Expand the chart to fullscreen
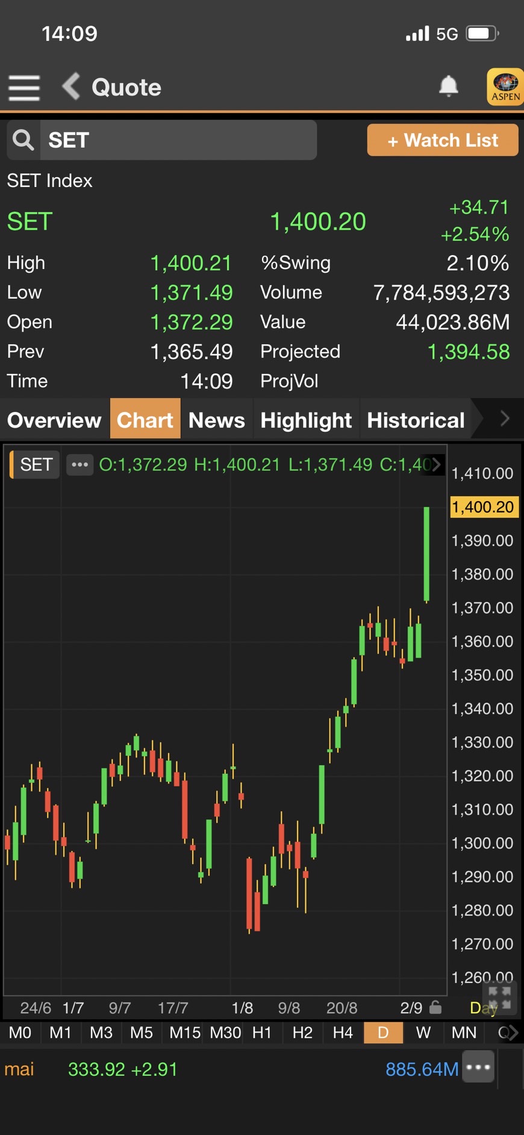This screenshot has height=1135, width=524. tap(499, 998)
